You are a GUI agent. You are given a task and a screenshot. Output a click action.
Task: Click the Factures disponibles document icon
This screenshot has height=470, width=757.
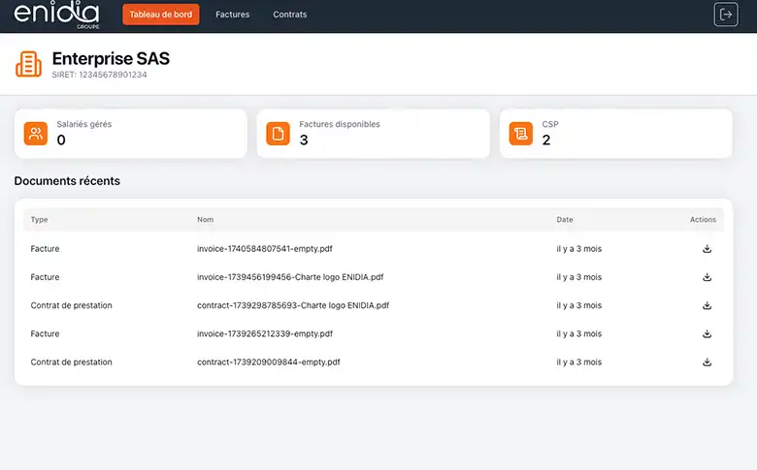pos(279,134)
